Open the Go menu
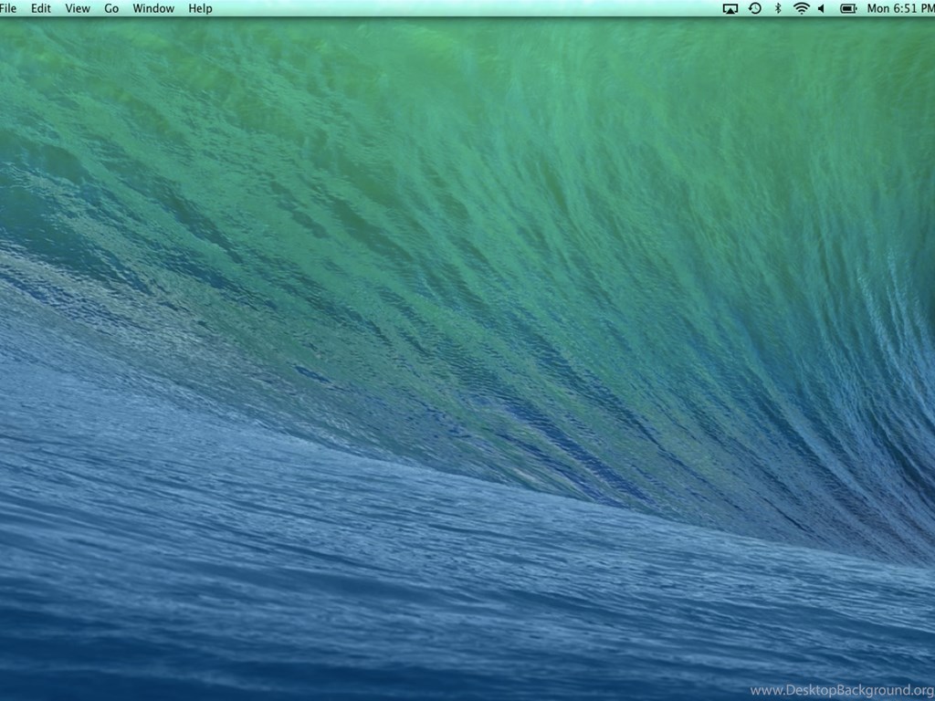The width and height of the screenshot is (935, 701). [111, 8]
